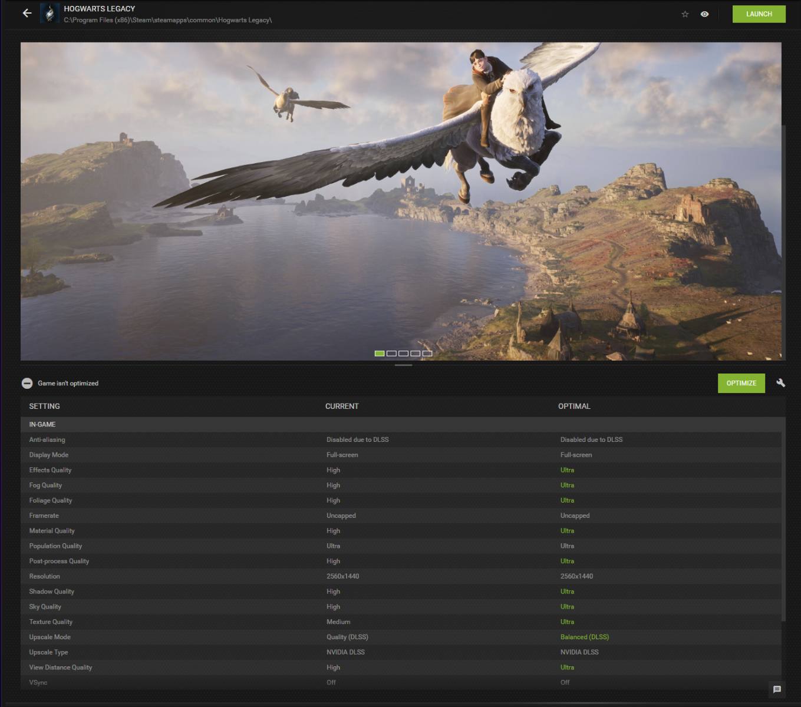
Task: Click current Display Mode Full-screen value
Action: tap(342, 455)
